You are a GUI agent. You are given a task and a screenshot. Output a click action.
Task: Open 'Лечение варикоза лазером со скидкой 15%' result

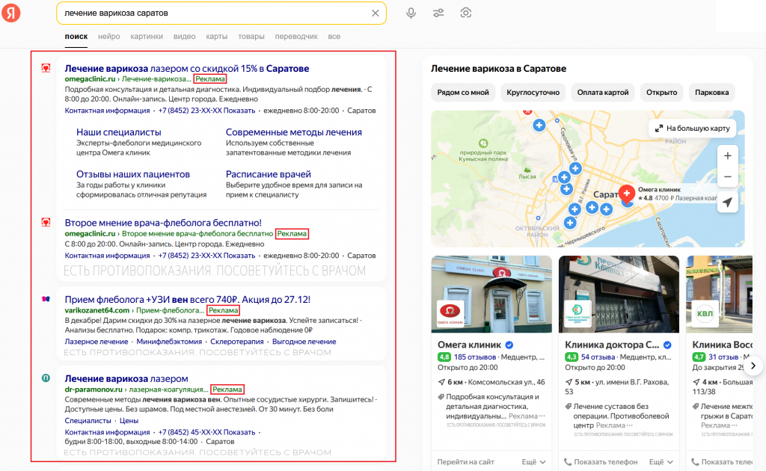point(186,68)
